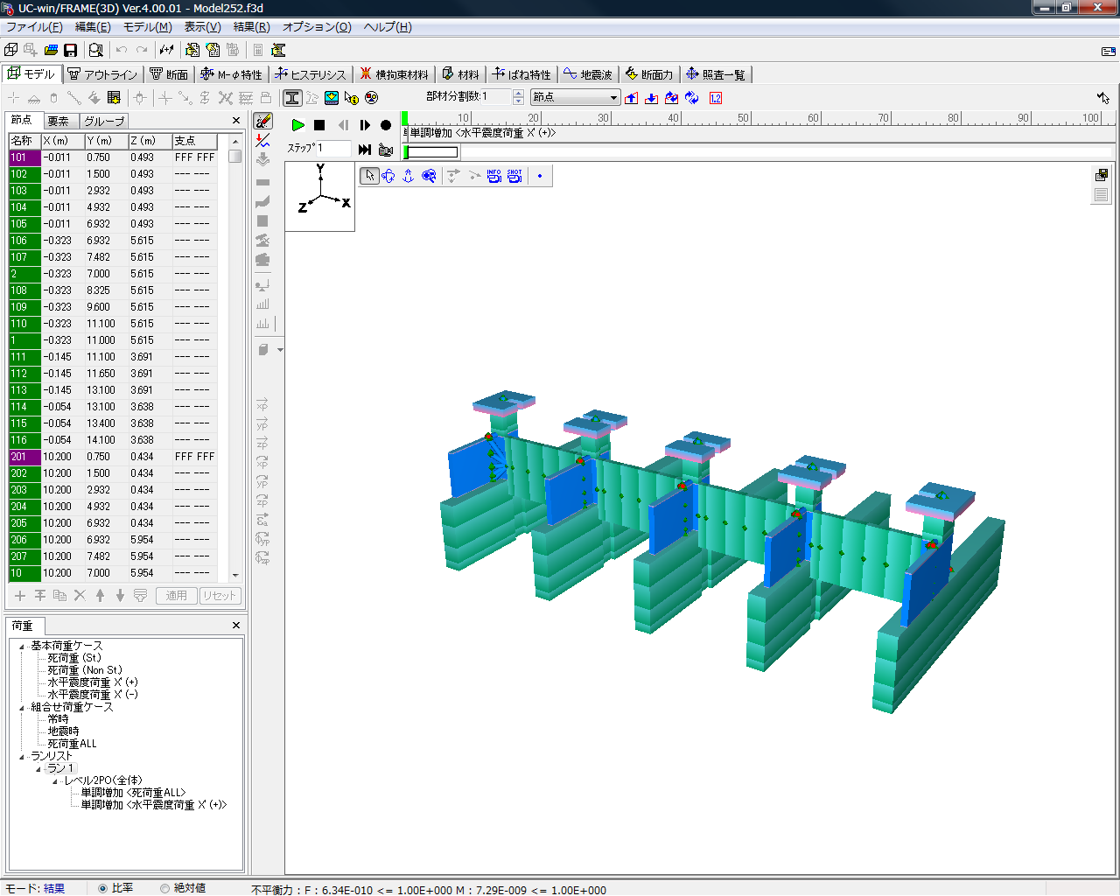Select the 絶対値 radio button
This screenshot has height=896, width=1120.
[164, 888]
